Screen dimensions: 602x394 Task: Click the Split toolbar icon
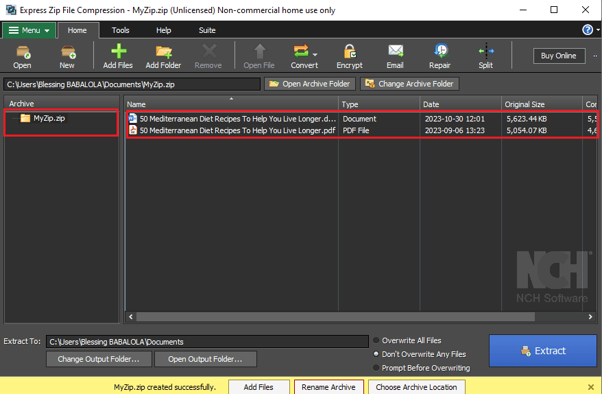[485, 56]
